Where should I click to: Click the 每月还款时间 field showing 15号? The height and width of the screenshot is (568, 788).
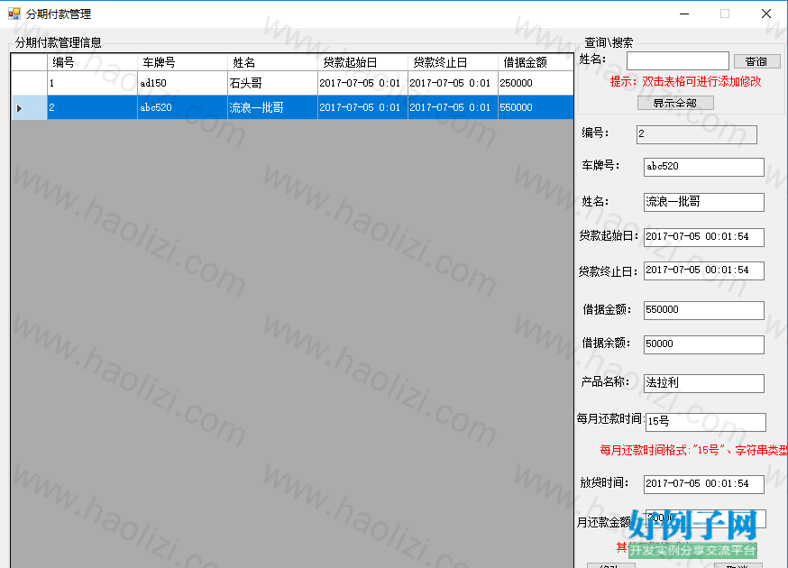pos(706,422)
